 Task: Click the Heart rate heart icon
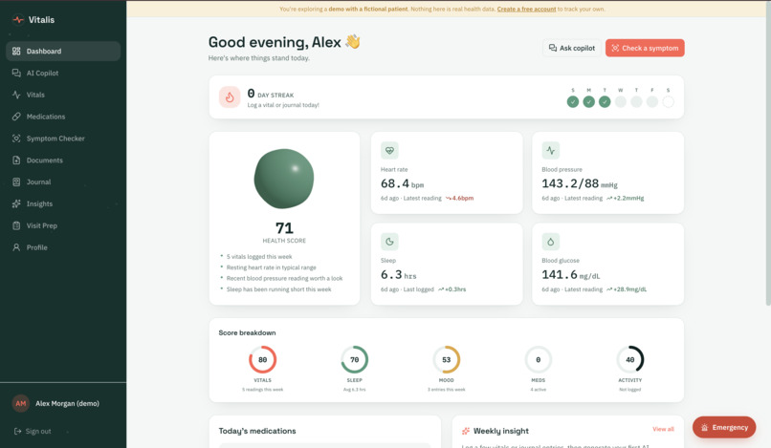click(x=389, y=150)
